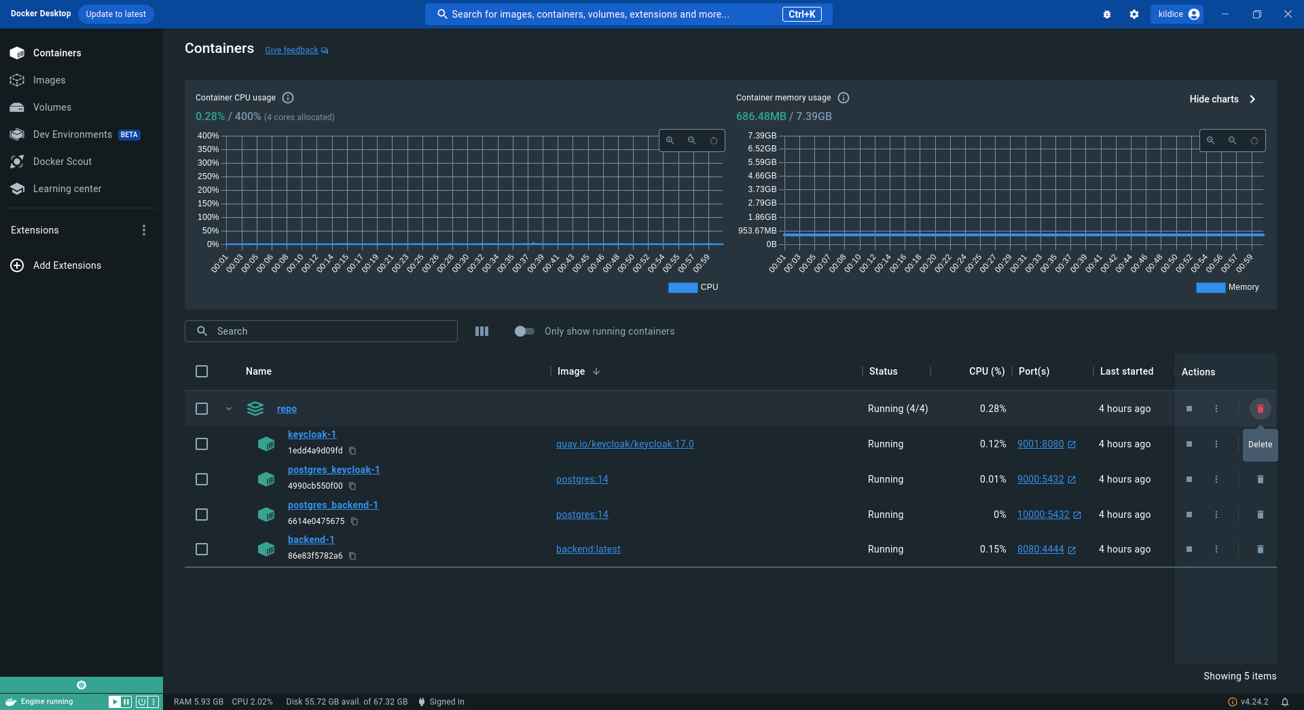Open Extensions options menu
The height and width of the screenshot is (710, 1304).
tap(144, 230)
